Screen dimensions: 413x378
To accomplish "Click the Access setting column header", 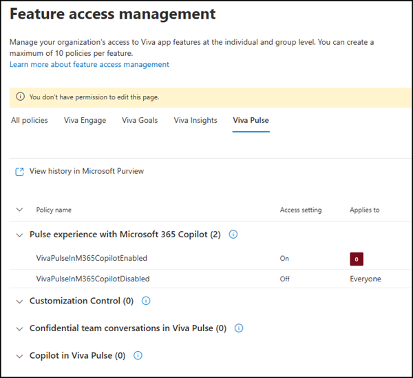I will click(x=301, y=210).
